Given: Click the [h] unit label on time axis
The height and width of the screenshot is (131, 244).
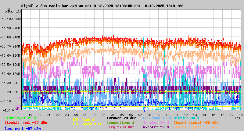Looking at the screenshot, I should pos(237,118).
